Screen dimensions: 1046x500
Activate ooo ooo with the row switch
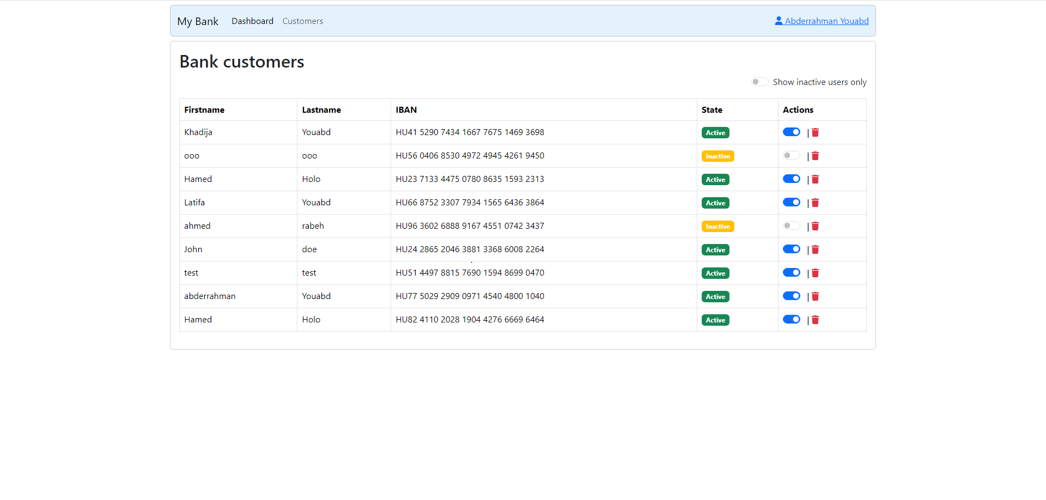(x=792, y=155)
